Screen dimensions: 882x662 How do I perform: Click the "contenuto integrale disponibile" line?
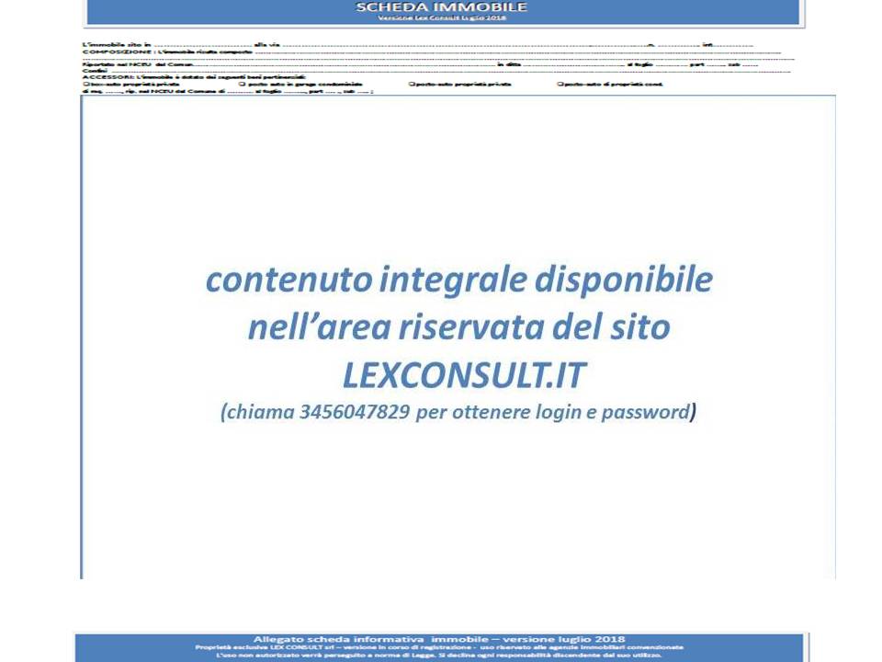coord(459,280)
